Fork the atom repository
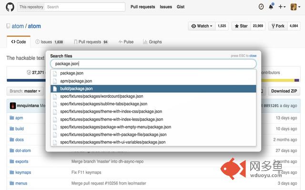305x190 pixels. 278,26
